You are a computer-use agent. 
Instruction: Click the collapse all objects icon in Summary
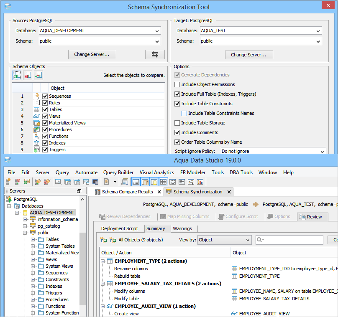coord(113,240)
